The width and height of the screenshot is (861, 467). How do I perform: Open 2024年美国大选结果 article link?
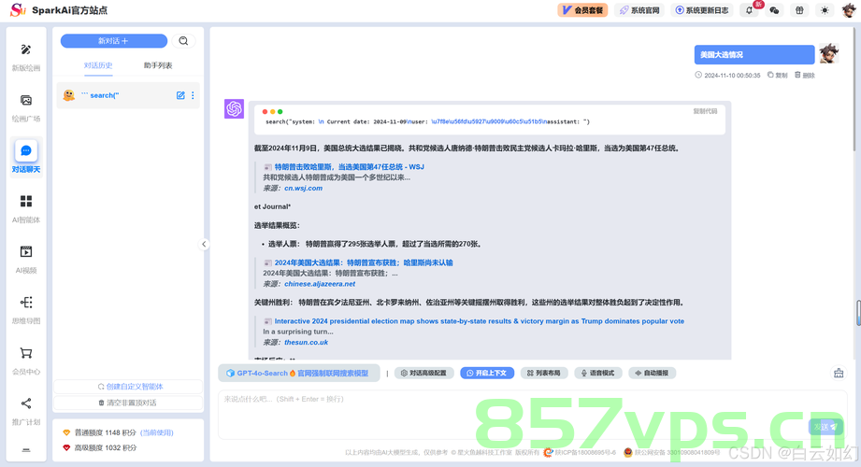[364, 262]
